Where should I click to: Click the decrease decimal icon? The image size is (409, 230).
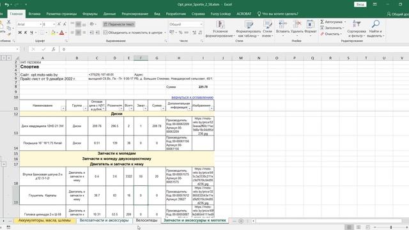tap(200, 33)
